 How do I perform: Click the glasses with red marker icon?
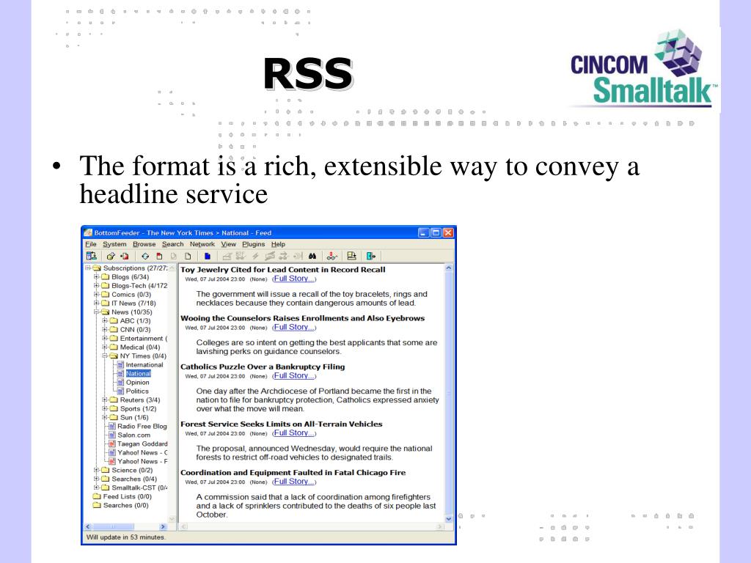point(332,256)
